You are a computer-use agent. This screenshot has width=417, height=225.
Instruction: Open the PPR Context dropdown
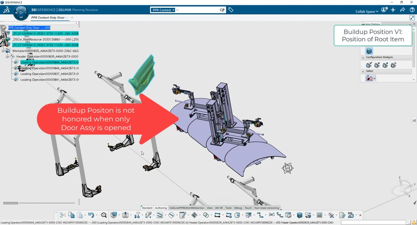[163, 10]
